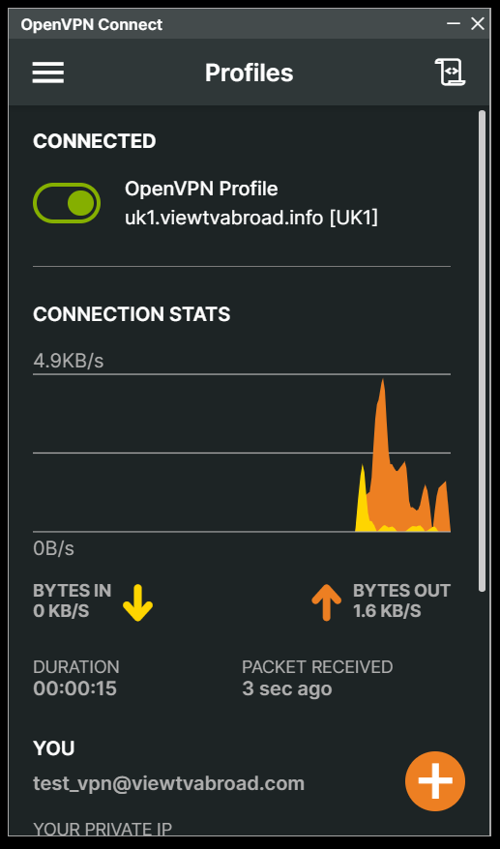Open the log file icon
Screen dimensions: 500x849
[450, 73]
